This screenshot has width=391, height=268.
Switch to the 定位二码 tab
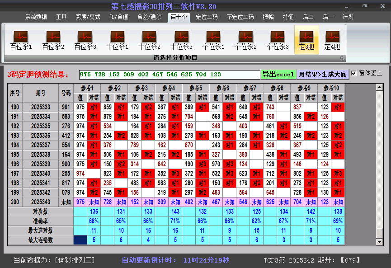(207, 17)
